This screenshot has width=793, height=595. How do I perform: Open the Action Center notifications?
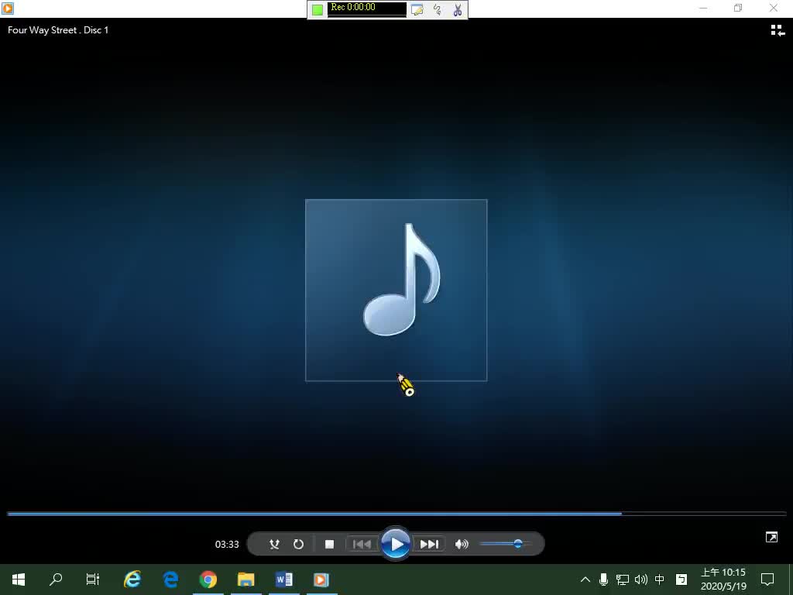(x=767, y=580)
